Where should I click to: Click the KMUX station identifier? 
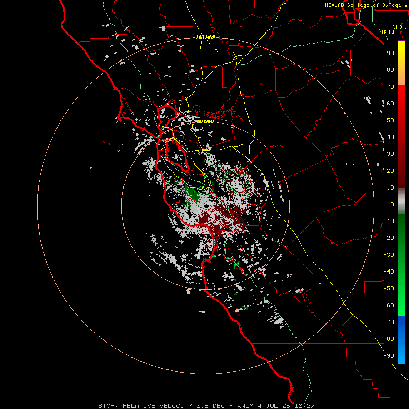246,406
